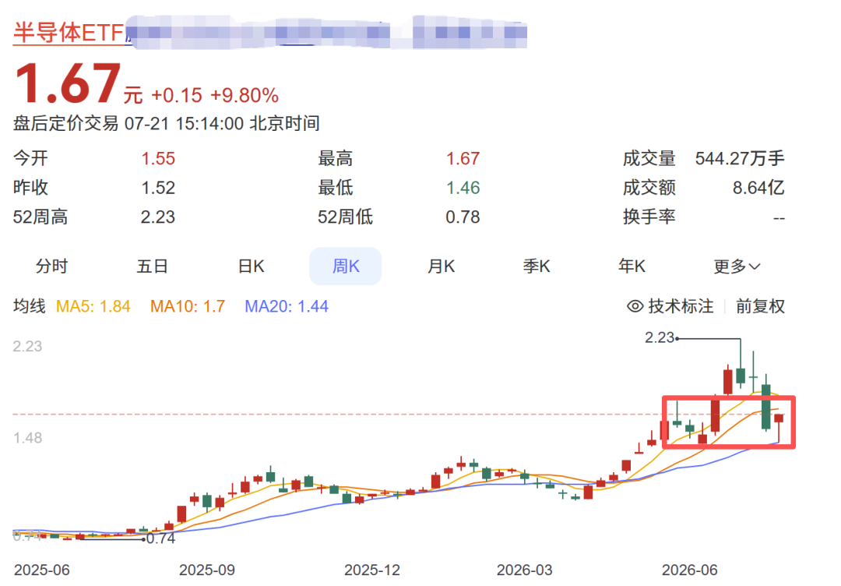Click the +9.80% change value
This screenshot has width=841, height=586.
(x=244, y=96)
